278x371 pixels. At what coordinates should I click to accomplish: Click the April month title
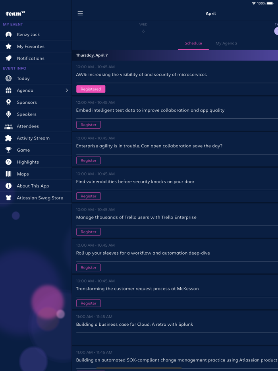pos(210,14)
